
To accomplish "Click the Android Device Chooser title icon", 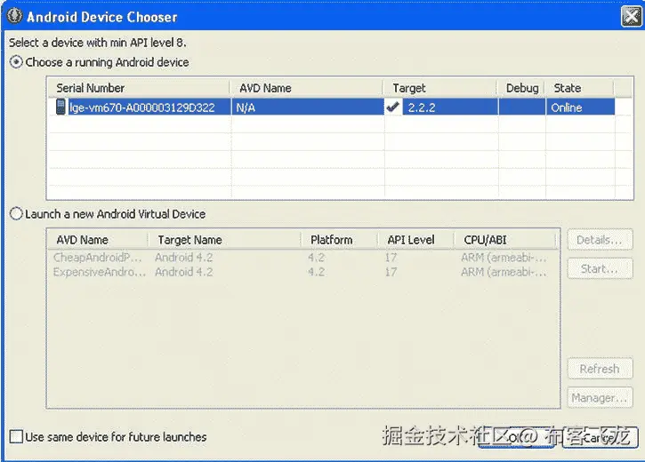I will pyautogui.click(x=15, y=16).
